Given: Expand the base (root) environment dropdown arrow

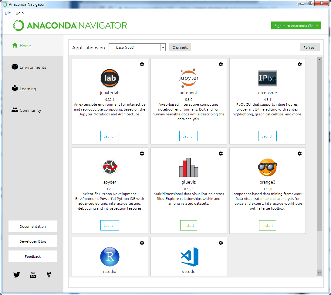Looking at the screenshot, I should (163, 48).
